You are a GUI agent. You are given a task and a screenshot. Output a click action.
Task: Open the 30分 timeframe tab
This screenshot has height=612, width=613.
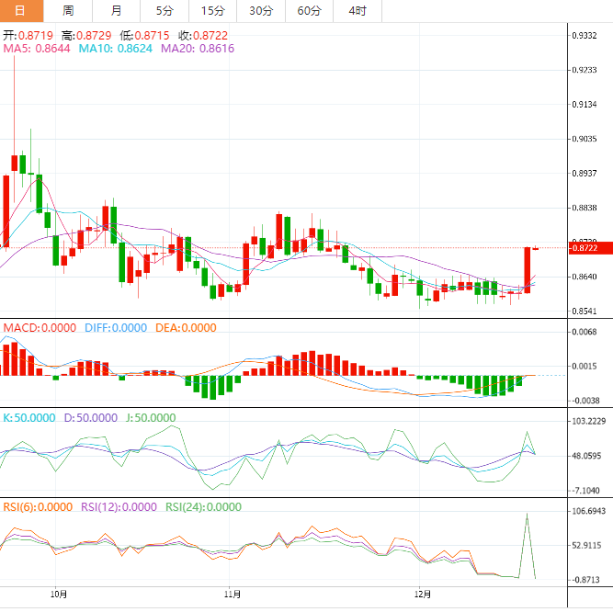pyautogui.click(x=261, y=10)
